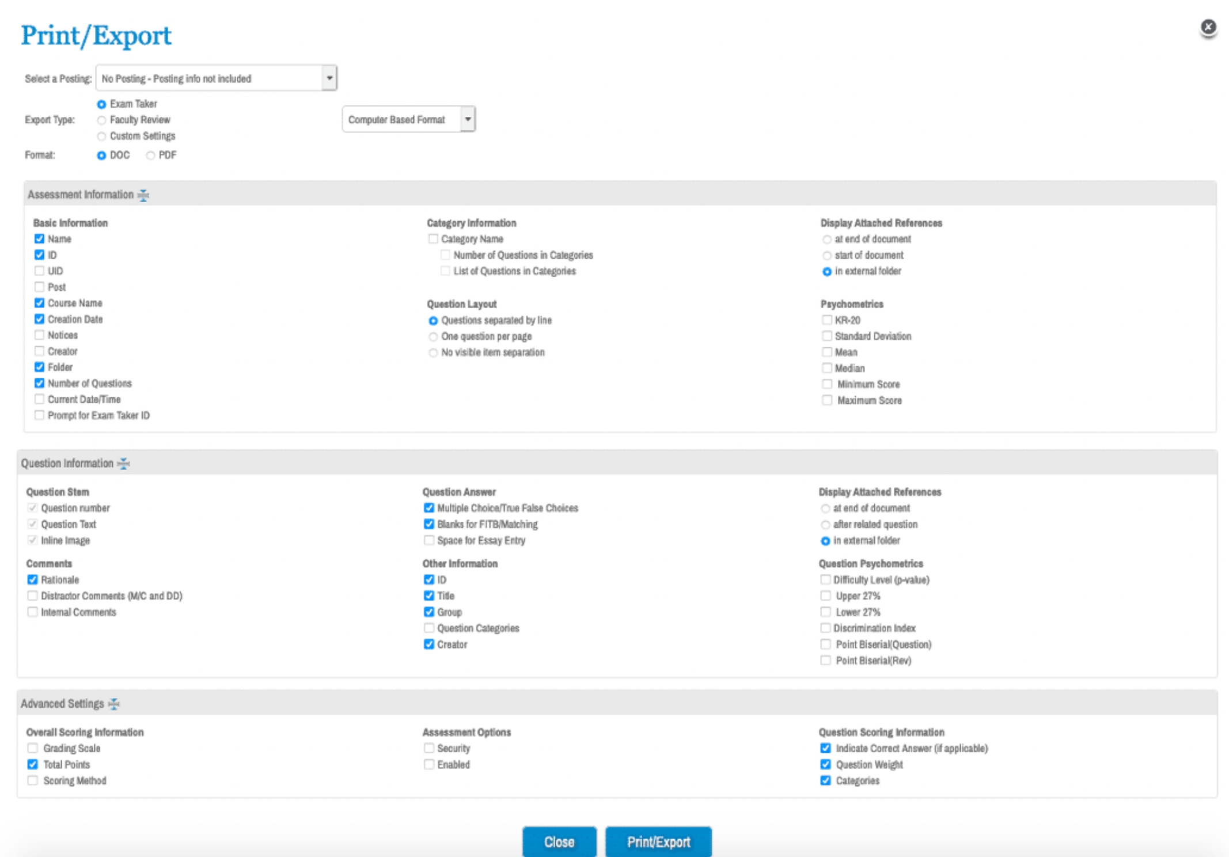Enable the KR-20 psychometrics checkbox

coord(826,320)
